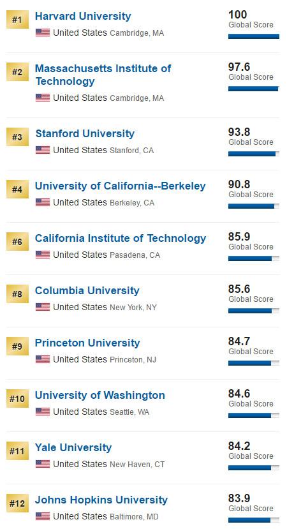
Task: Click the Pasadena, CA location text
Action: (135, 255)
